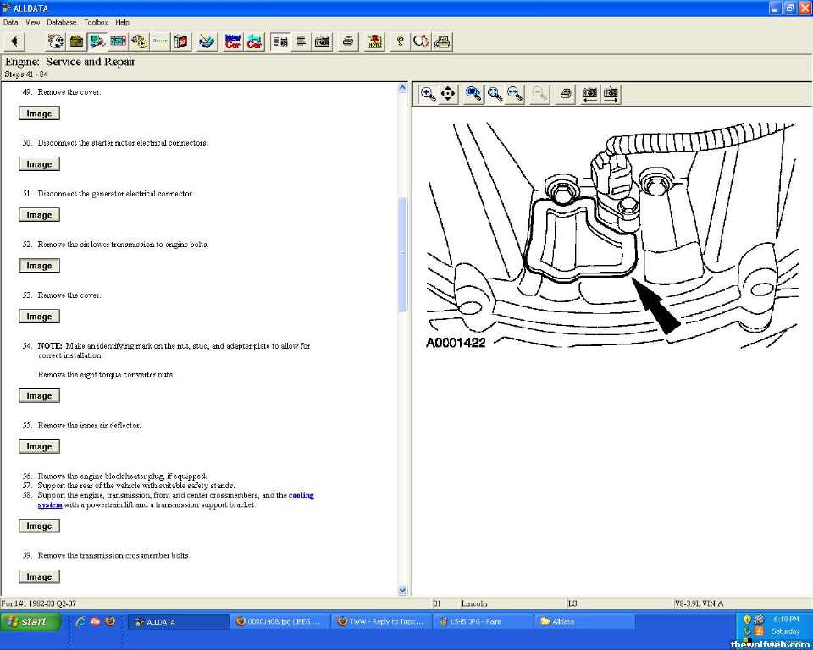The image size is (813, 650).
Task: Open the Windows Start menu
Action: [x=30, y=621]
